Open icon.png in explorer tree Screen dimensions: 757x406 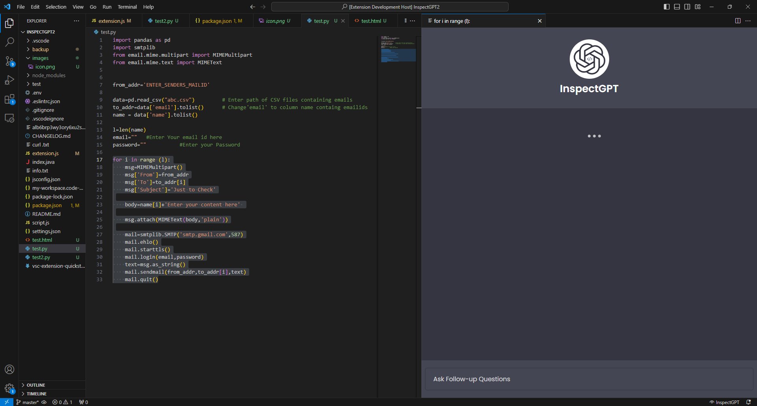click(x=53, y=67)
